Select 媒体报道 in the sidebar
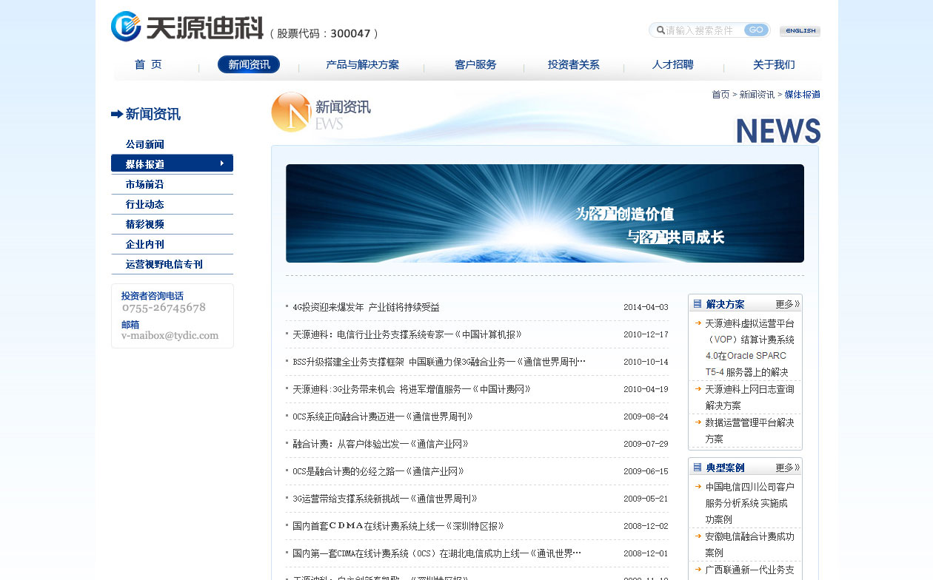The width and height of the screenshot is (933, 580). [x=172, y=163]
